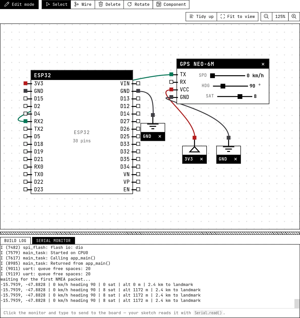Select the Wire tool
Screen dimensions: 300x318
(x=83, y=4)
